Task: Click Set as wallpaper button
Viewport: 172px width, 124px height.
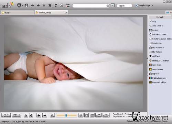Action: click(6, 115)
